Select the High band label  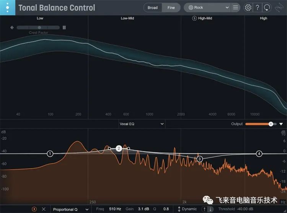264,18
